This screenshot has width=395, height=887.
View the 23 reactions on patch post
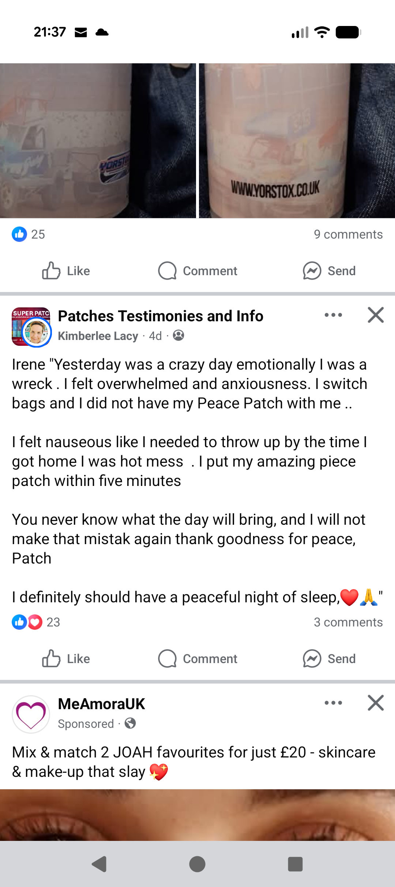pos(36,622)
